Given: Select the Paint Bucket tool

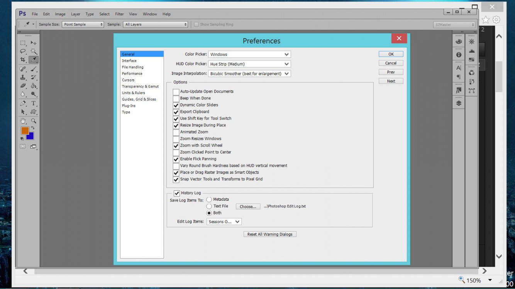Looking at the screenshot, I should tap(34, 86).
